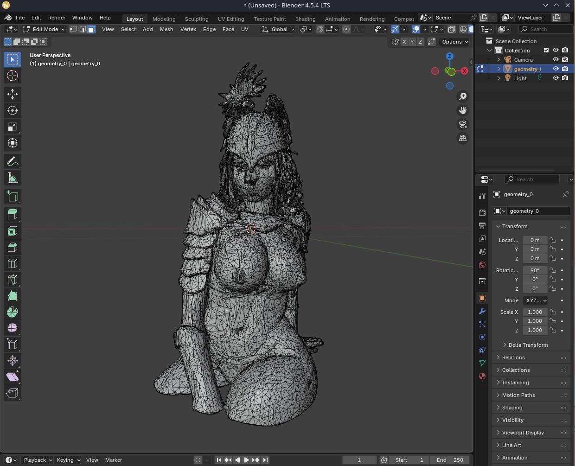Screen dimensions: 575x466
Task: Select the Measure tool
Action: (13, 178)
